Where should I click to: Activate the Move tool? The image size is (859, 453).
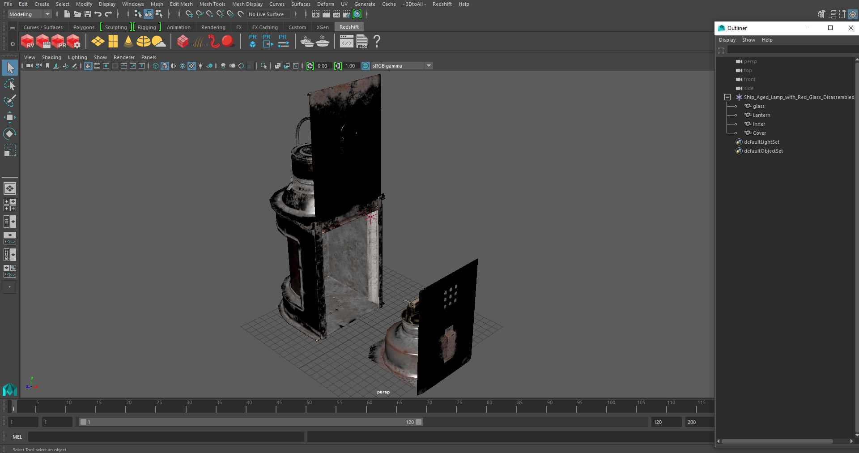9,117
